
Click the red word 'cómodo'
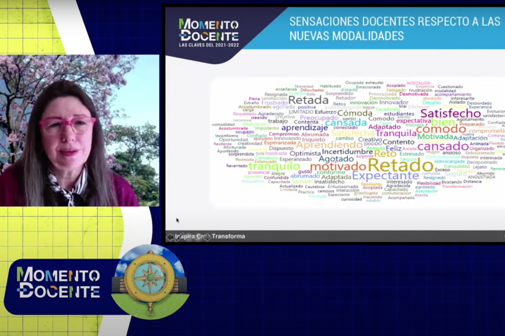pyautogui.click(x=441, y=129)
